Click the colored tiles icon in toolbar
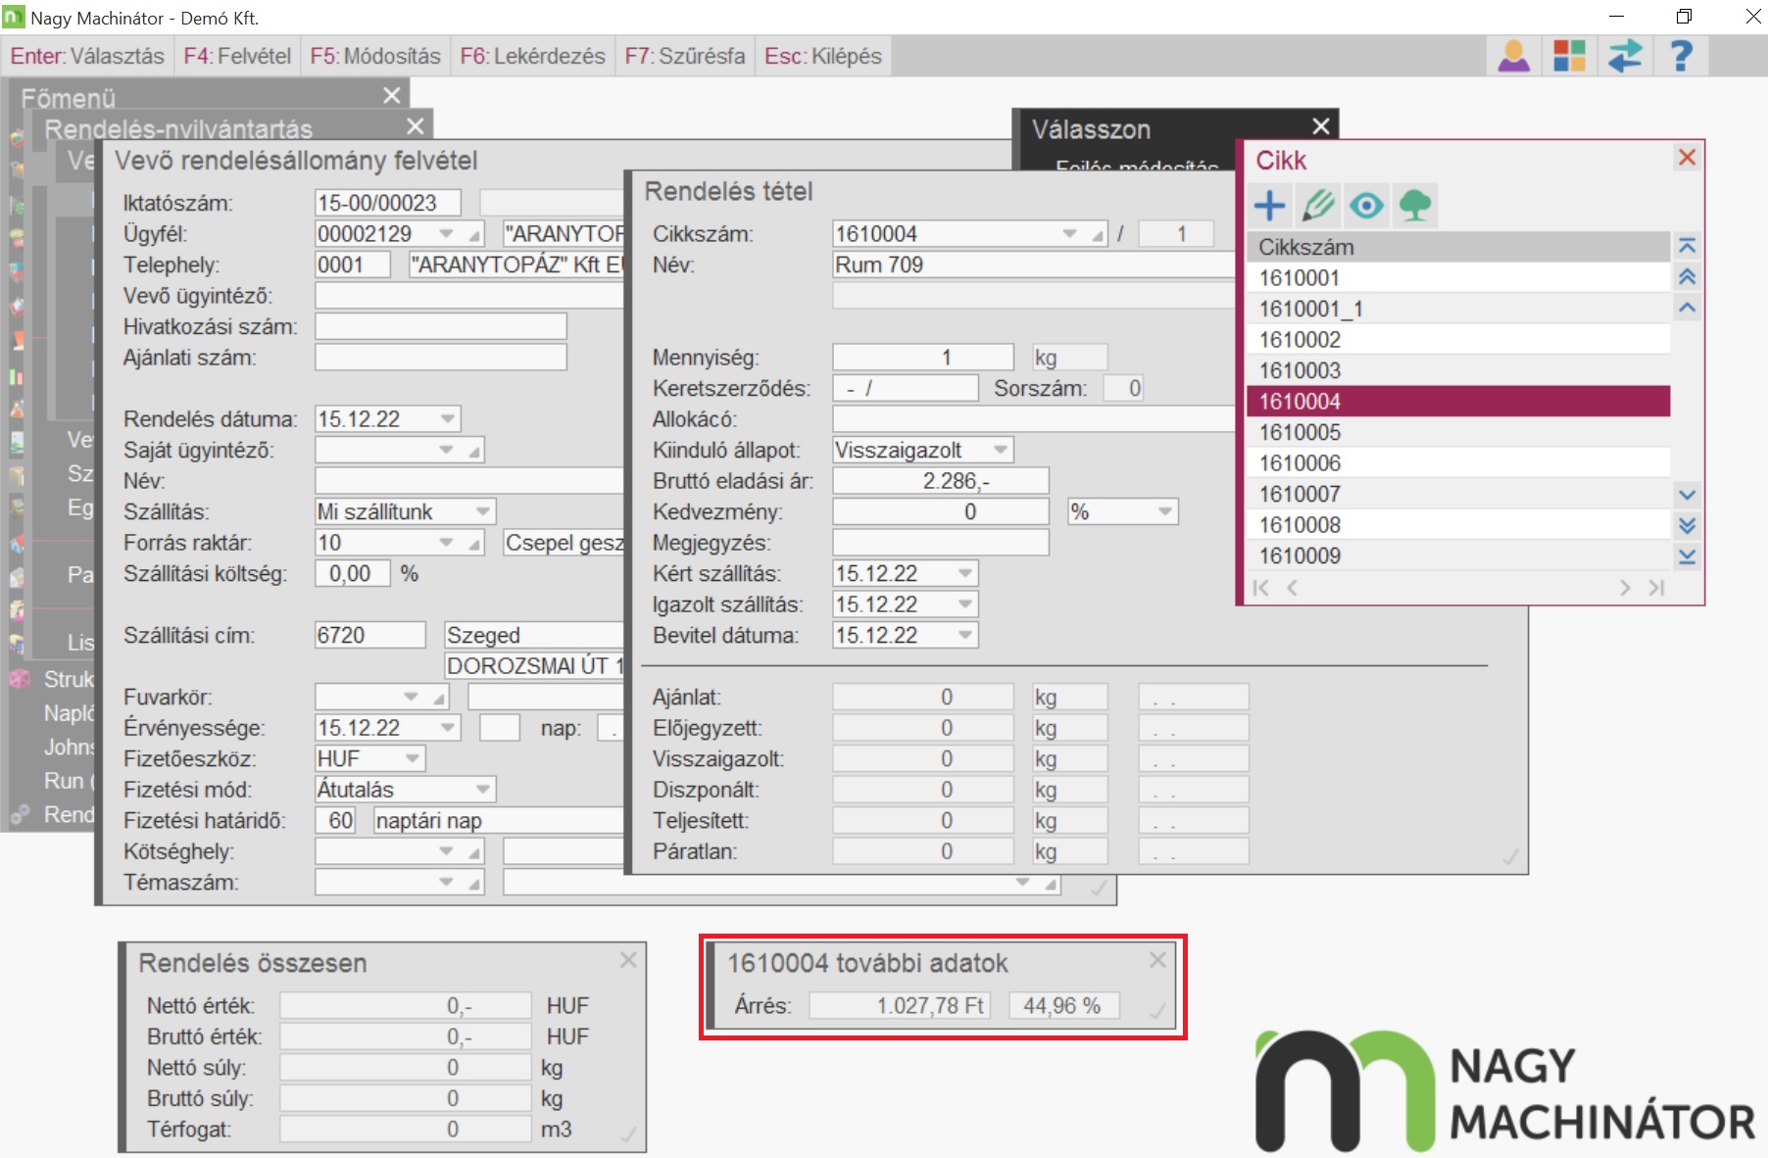 coord(1569,56)
